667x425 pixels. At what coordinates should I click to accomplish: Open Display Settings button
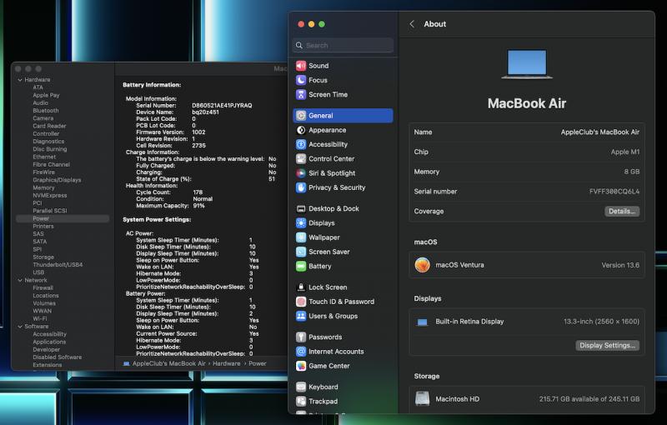click(607, 346)
